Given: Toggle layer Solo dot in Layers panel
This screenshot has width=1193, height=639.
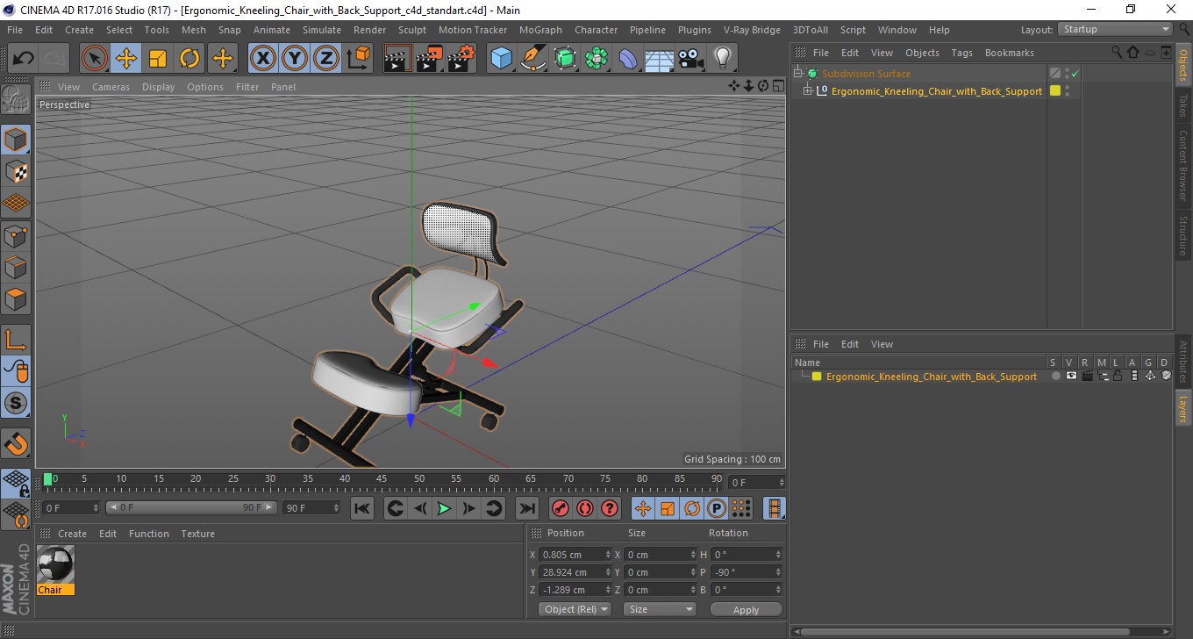Looking at the screenshot, I should click(x=1055, y=376).
